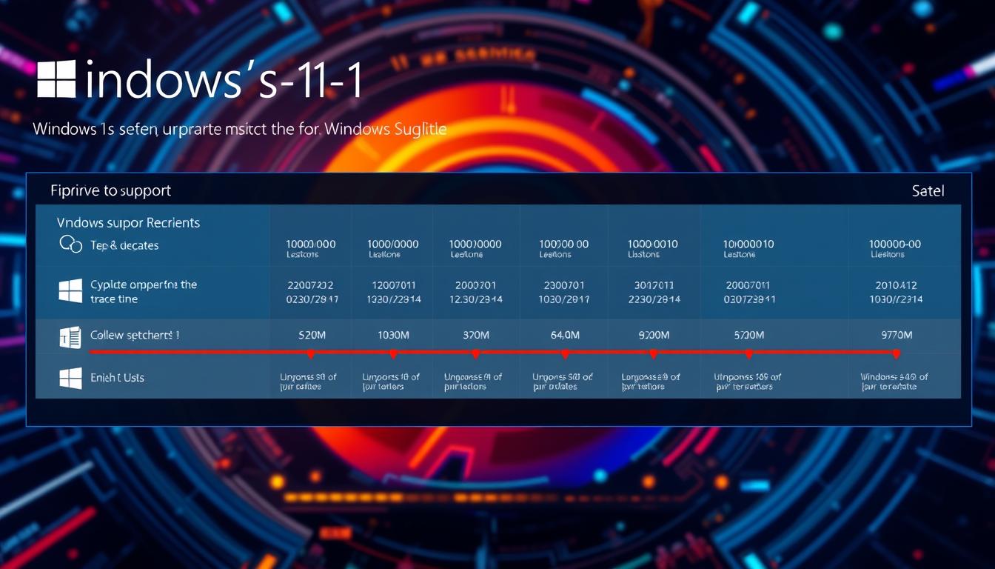Click the 2010412 cell

tap(896, 284)
